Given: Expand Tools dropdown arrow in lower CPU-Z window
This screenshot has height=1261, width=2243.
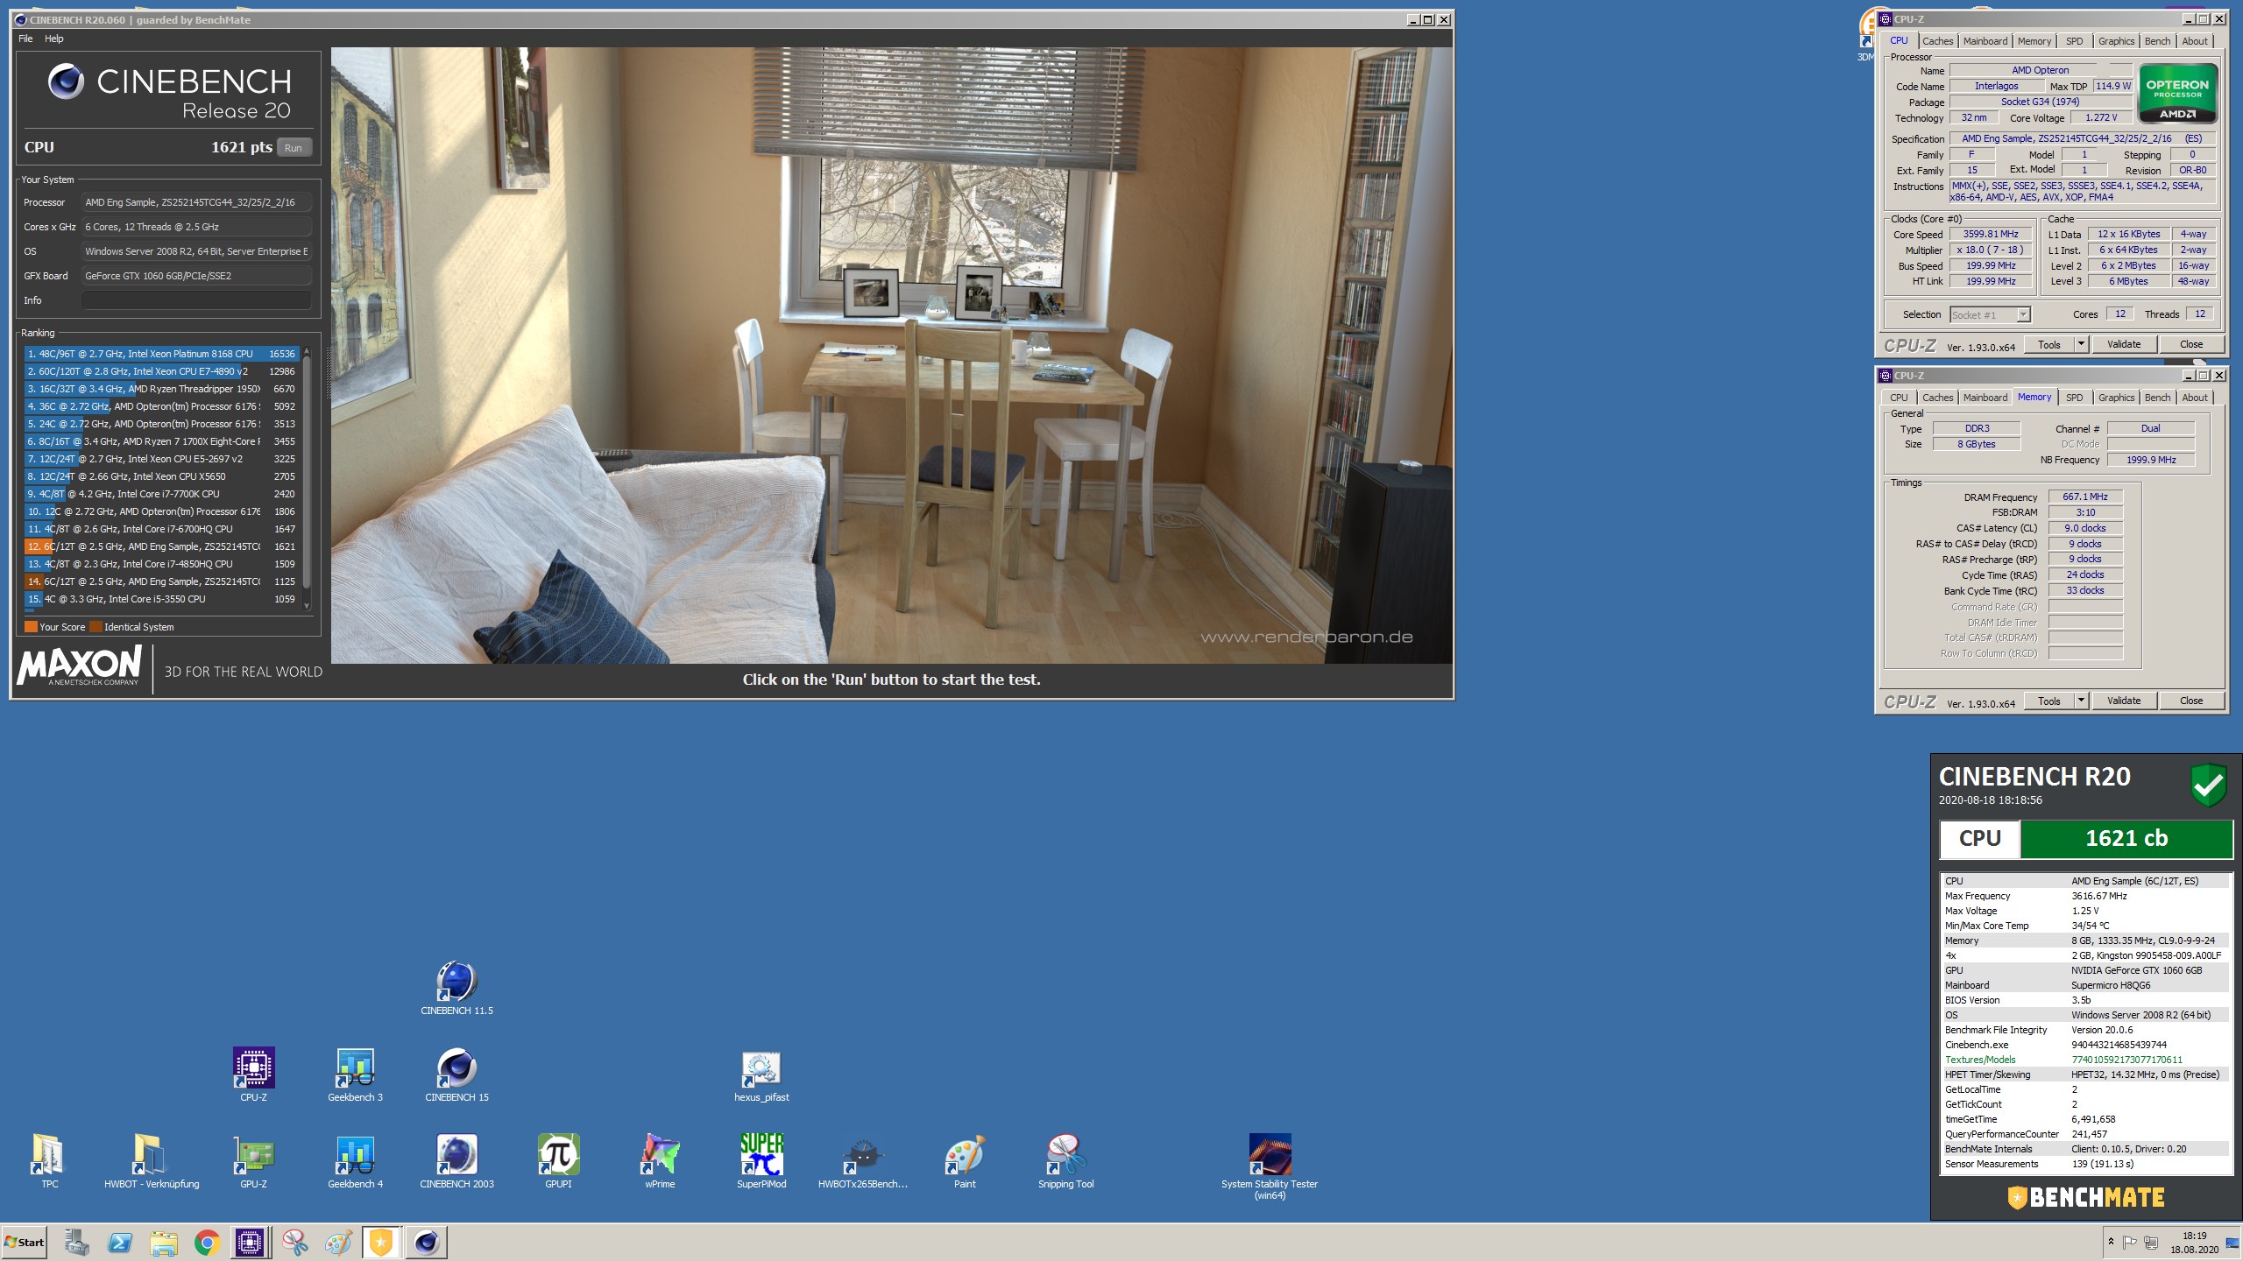Looking at the screenshot, I should click(2081, 701).
